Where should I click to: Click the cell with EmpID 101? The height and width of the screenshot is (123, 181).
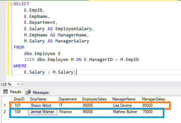pos(20,105)
